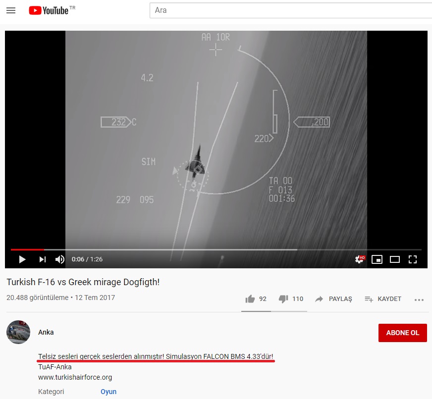Save video with KAYDET
This screenshot has height=399, width=432.
[x=383, y=299]
